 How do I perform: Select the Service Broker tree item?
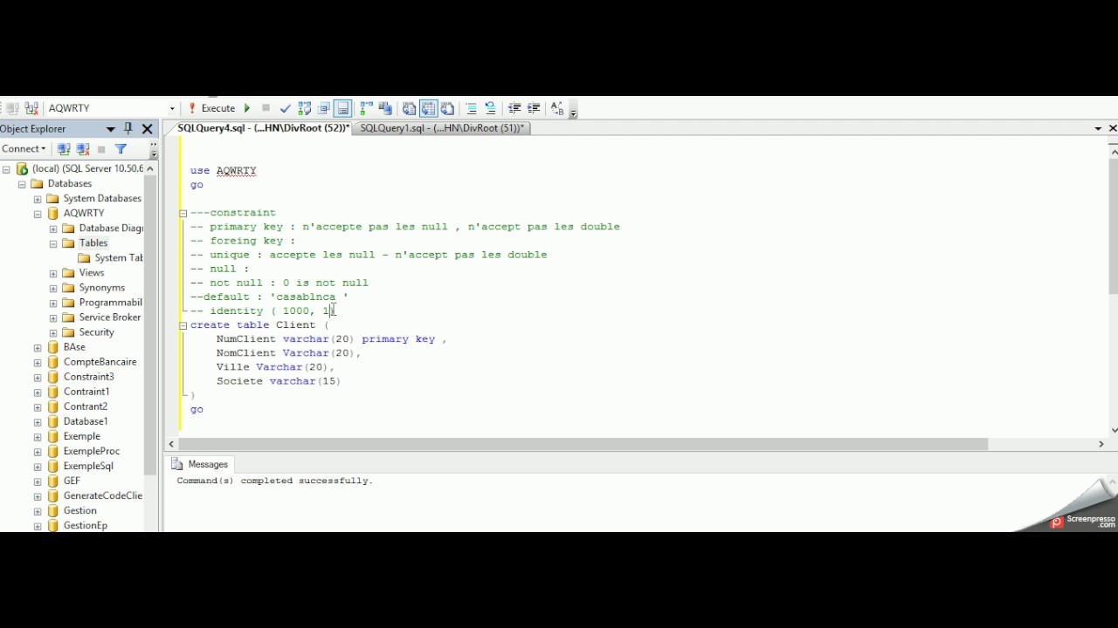(109, 317)
